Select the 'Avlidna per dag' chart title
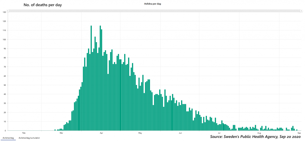 [152, 4]
